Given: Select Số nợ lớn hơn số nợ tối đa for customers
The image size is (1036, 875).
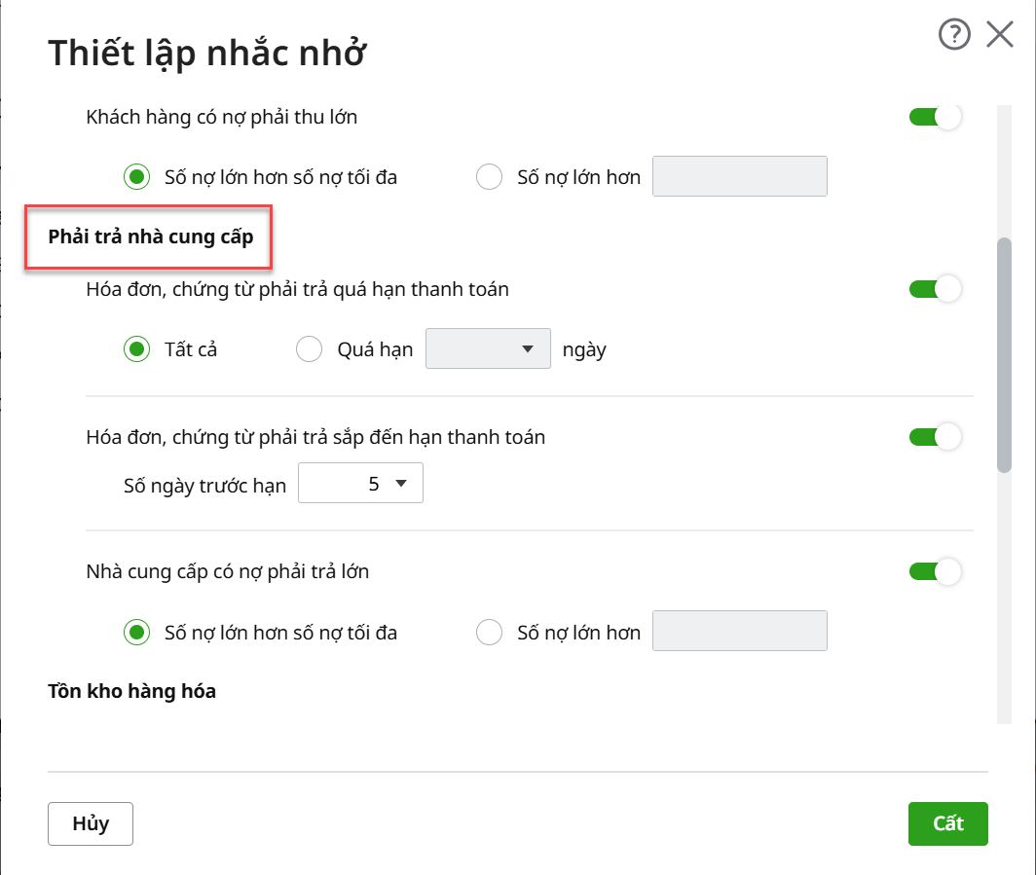Looking at the screenshot, I should [x=137, y=177].
